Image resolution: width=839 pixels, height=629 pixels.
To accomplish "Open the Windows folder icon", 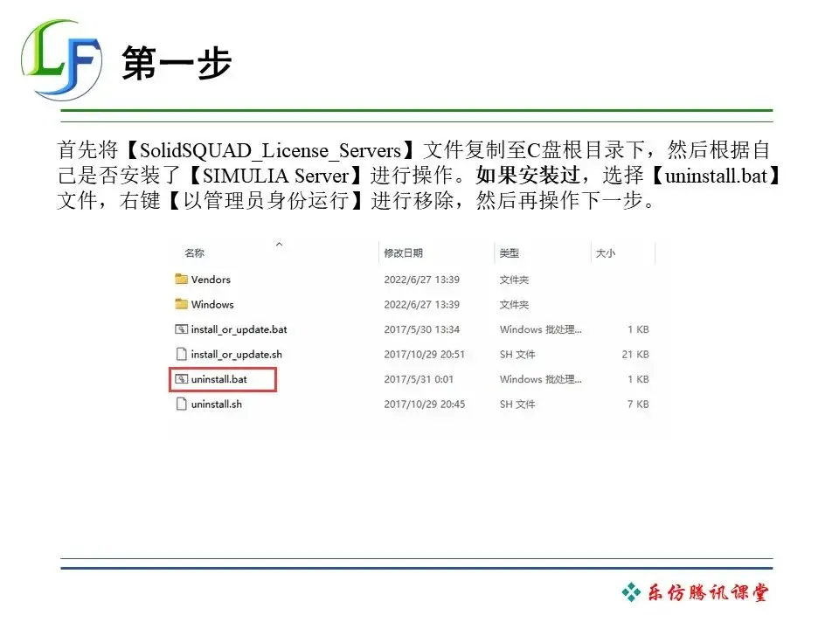I will coord(182,304).
